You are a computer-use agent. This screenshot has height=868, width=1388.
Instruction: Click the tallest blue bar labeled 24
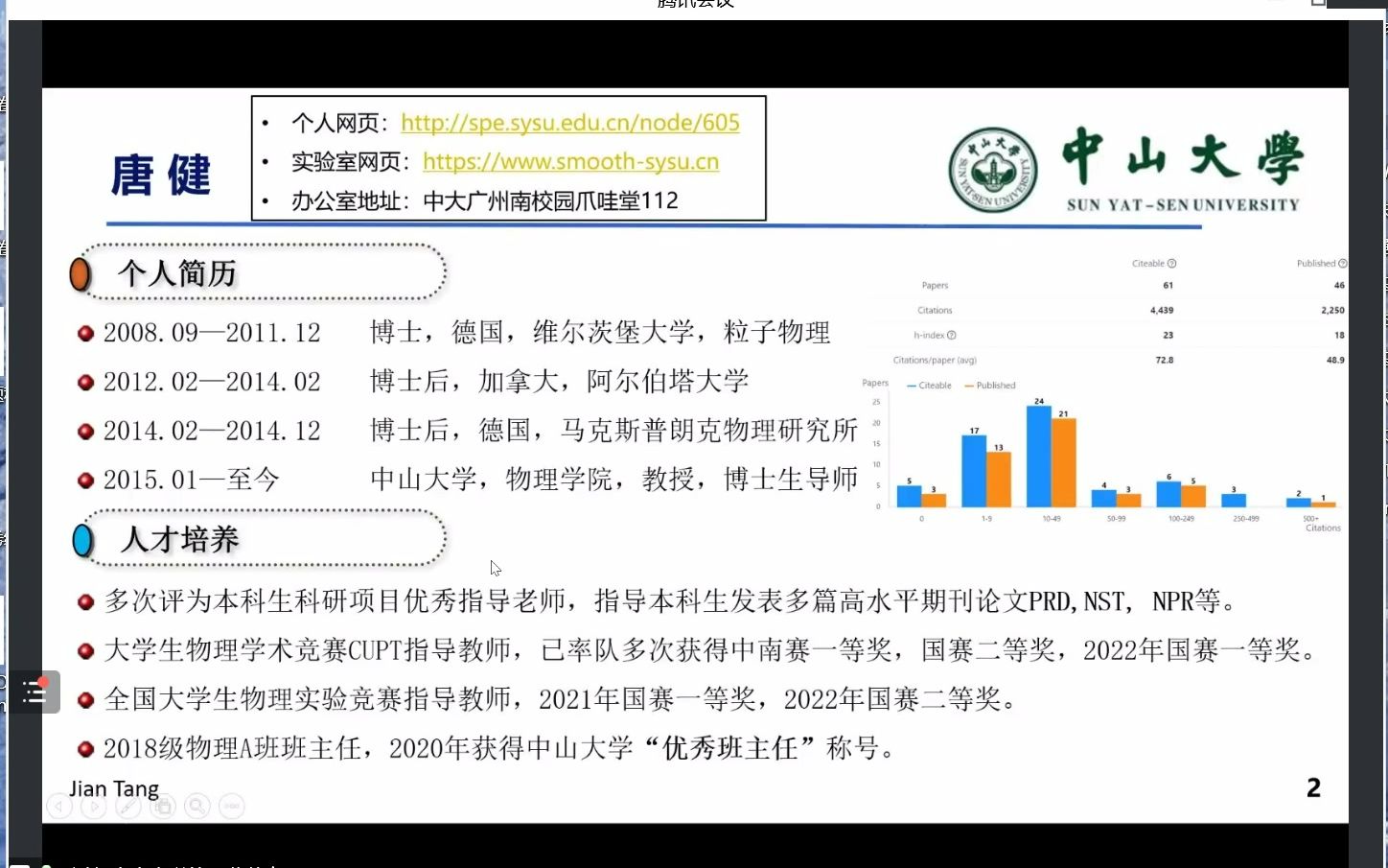click(x=1039, y=457)
